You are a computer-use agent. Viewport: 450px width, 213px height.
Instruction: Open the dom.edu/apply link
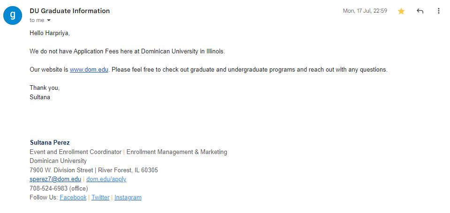tap(106, 179)
